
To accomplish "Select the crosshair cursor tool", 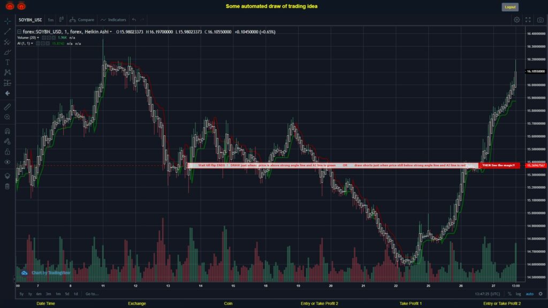I will (x=7, y=21).
